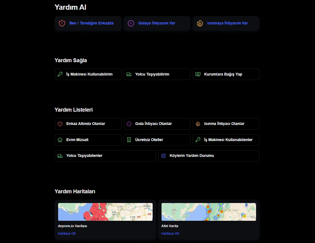
Task: Open Ben / Tanıdığım Enkazda request
Action: tap(88, 23)
